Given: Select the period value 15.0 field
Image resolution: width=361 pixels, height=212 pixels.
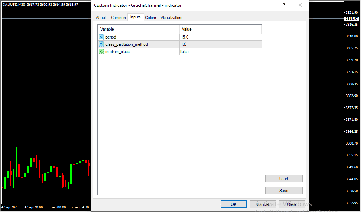Looking at the screenshot, I should pos(221,37).
